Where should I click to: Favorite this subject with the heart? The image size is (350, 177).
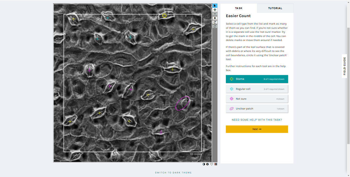pyautogui.click(x=212, y=164)
